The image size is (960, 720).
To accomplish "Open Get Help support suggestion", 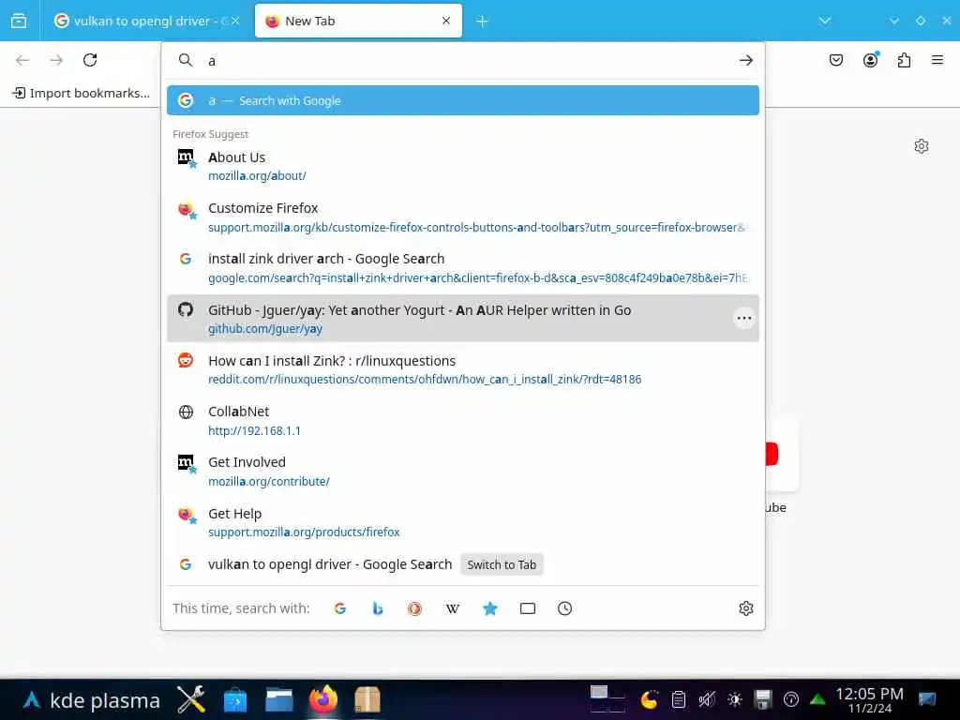I will [x=463, y=521].
